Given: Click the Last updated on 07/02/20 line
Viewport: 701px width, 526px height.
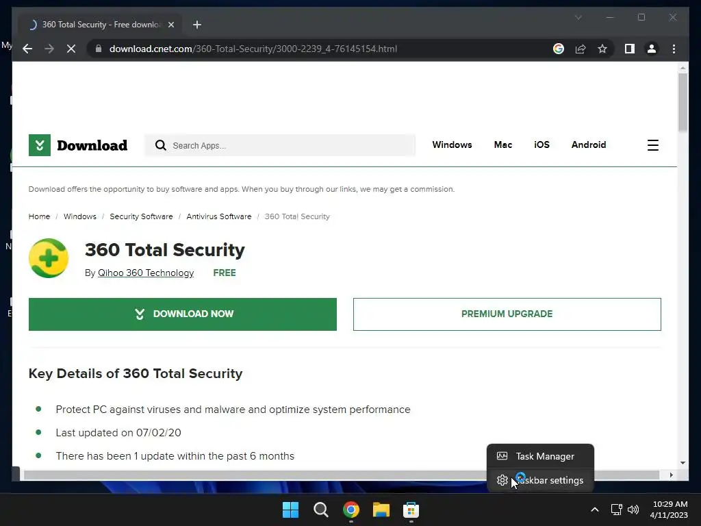Looking at the screenshot, I should (118, 433).
